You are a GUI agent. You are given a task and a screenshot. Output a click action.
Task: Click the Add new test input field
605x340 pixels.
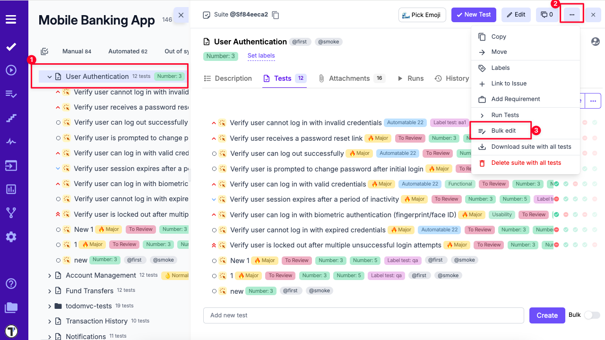[363, 315]
